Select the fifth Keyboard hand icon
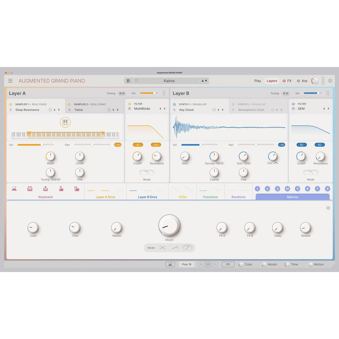The height and width of the screenshot is (339, 339). (x=77, y=189)
